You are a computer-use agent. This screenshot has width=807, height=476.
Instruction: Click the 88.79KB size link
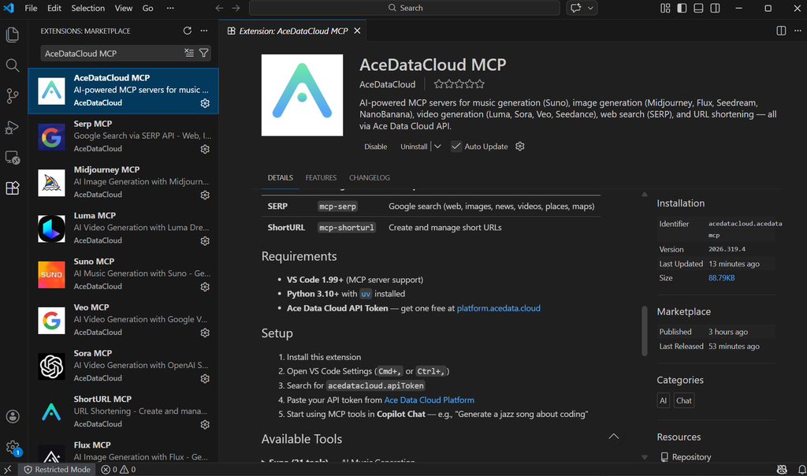tap(722, 278)
